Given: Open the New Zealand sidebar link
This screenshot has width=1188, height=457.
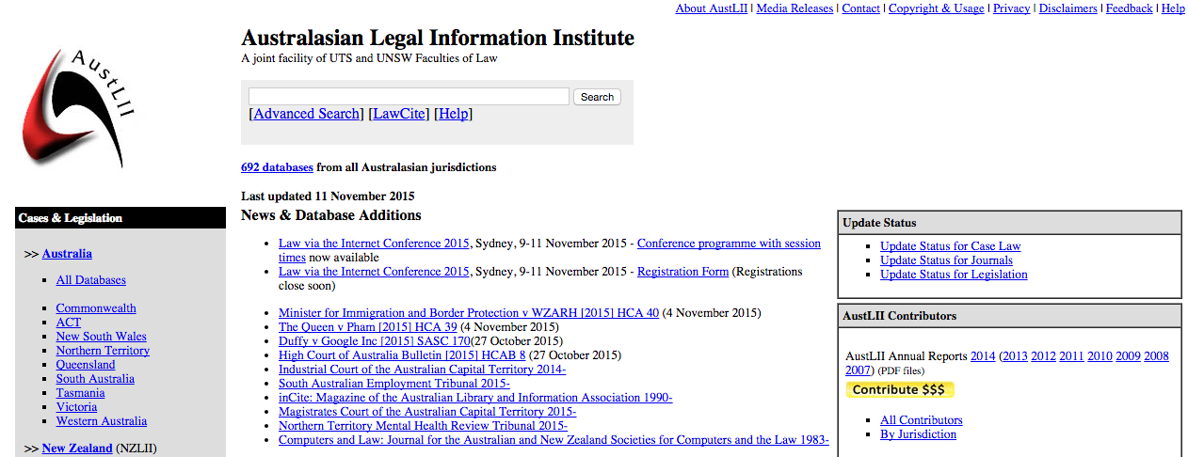Looking at the screenshot, I should [76, 449].
